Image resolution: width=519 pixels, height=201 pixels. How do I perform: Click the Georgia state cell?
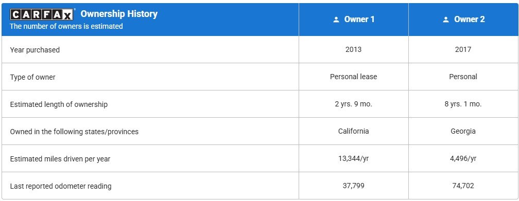tap(463, 131)
